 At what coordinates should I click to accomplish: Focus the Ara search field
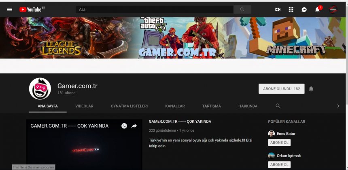tap(155, 10)
